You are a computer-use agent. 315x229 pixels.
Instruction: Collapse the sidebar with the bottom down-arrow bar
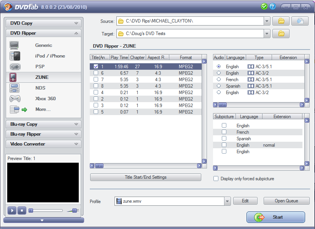44,220
